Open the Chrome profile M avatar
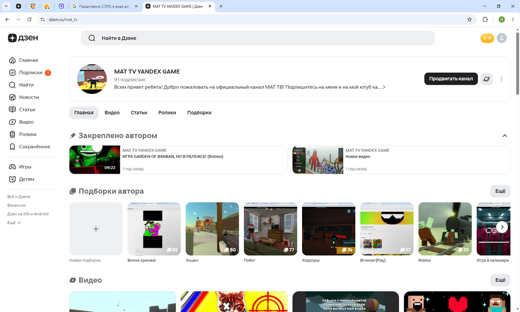Viewport: 520px width, 312px height. tap(502, 19)
